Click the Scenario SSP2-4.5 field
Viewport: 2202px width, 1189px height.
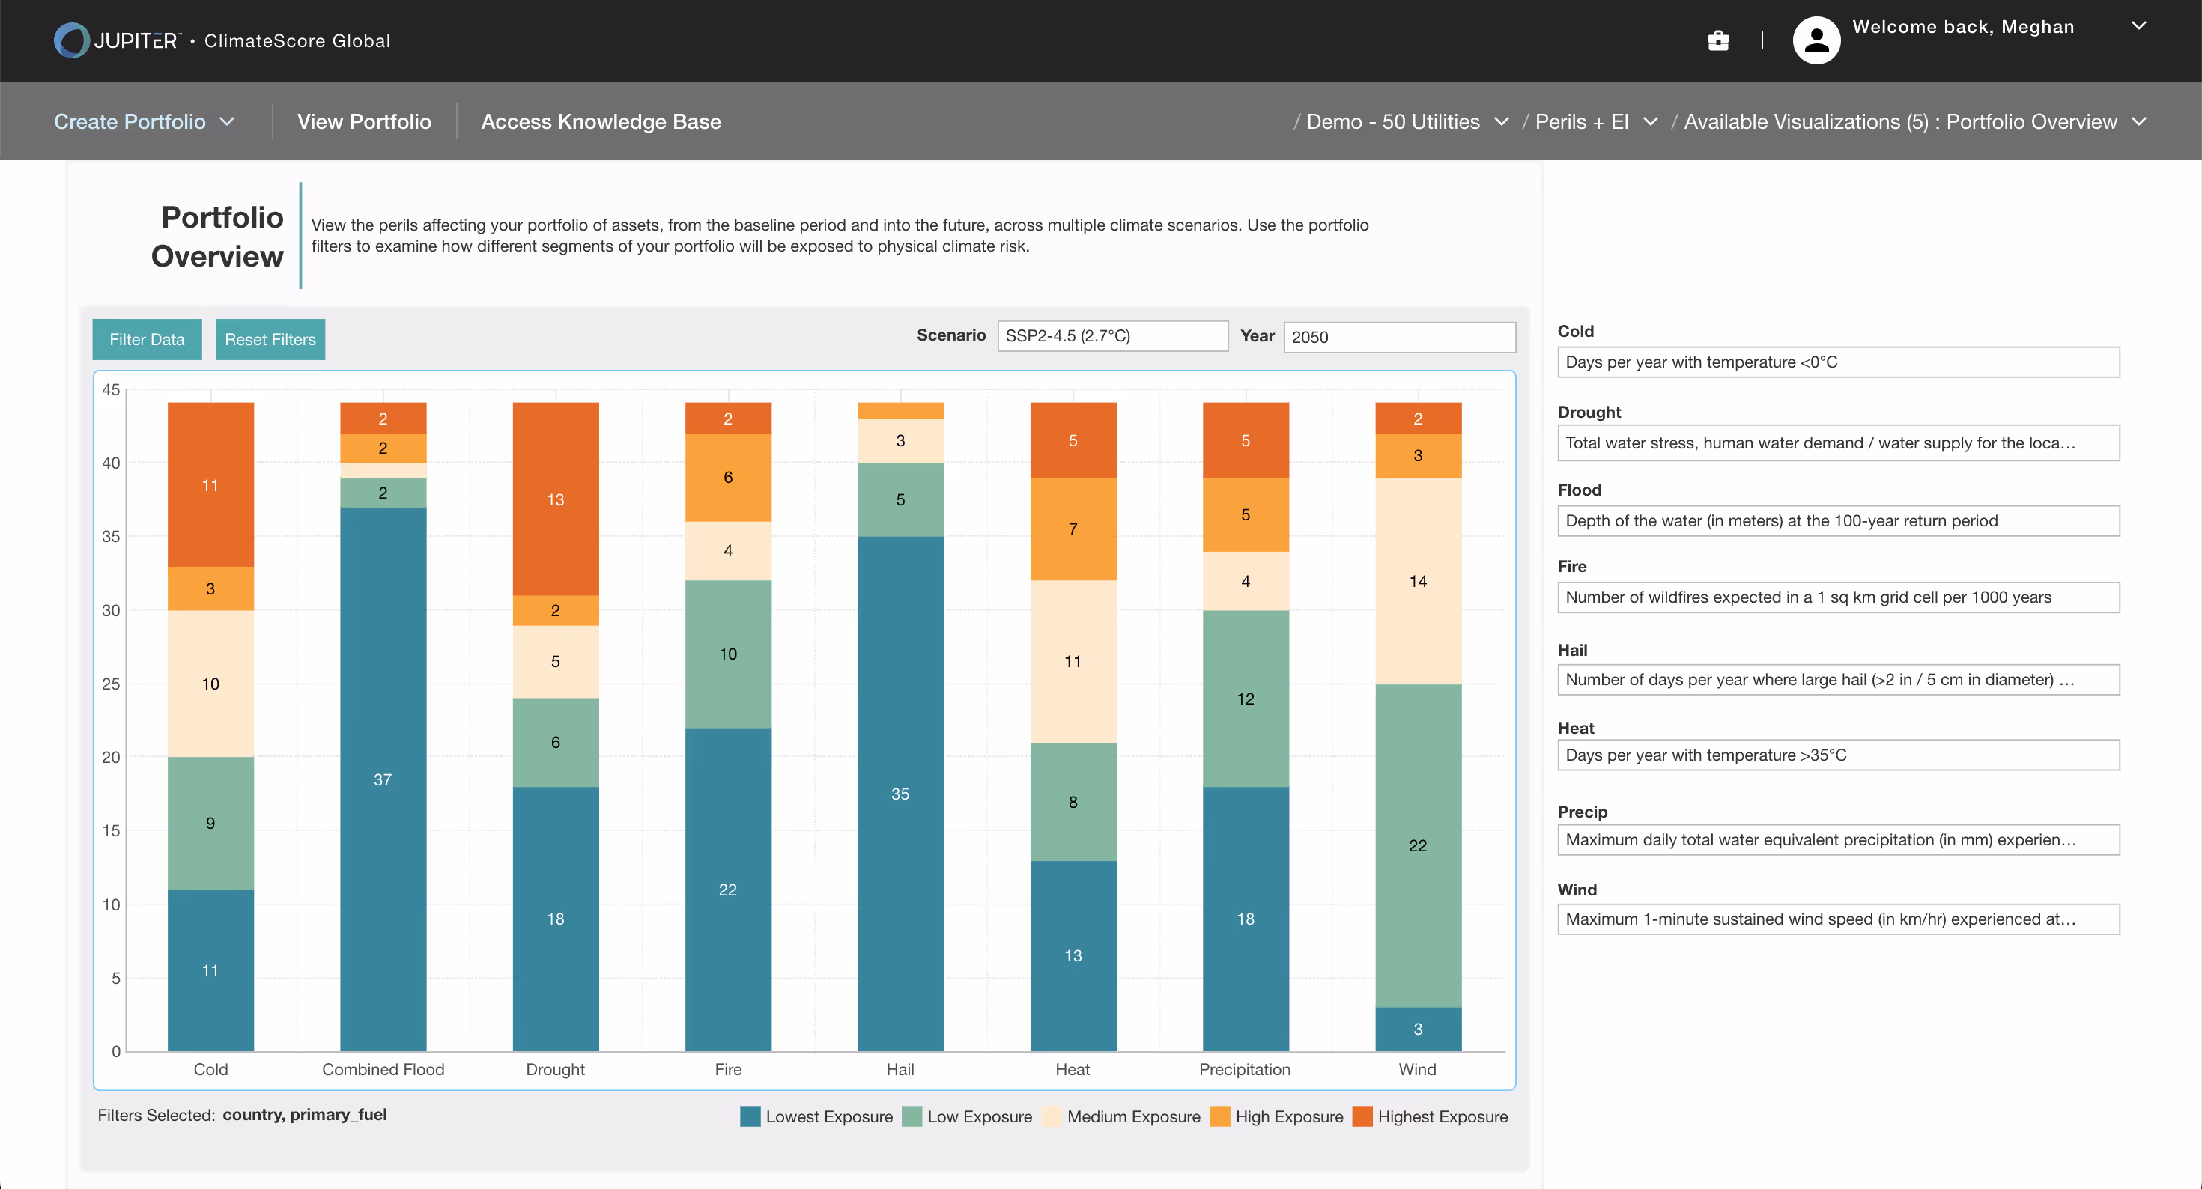pos(1112,336)
